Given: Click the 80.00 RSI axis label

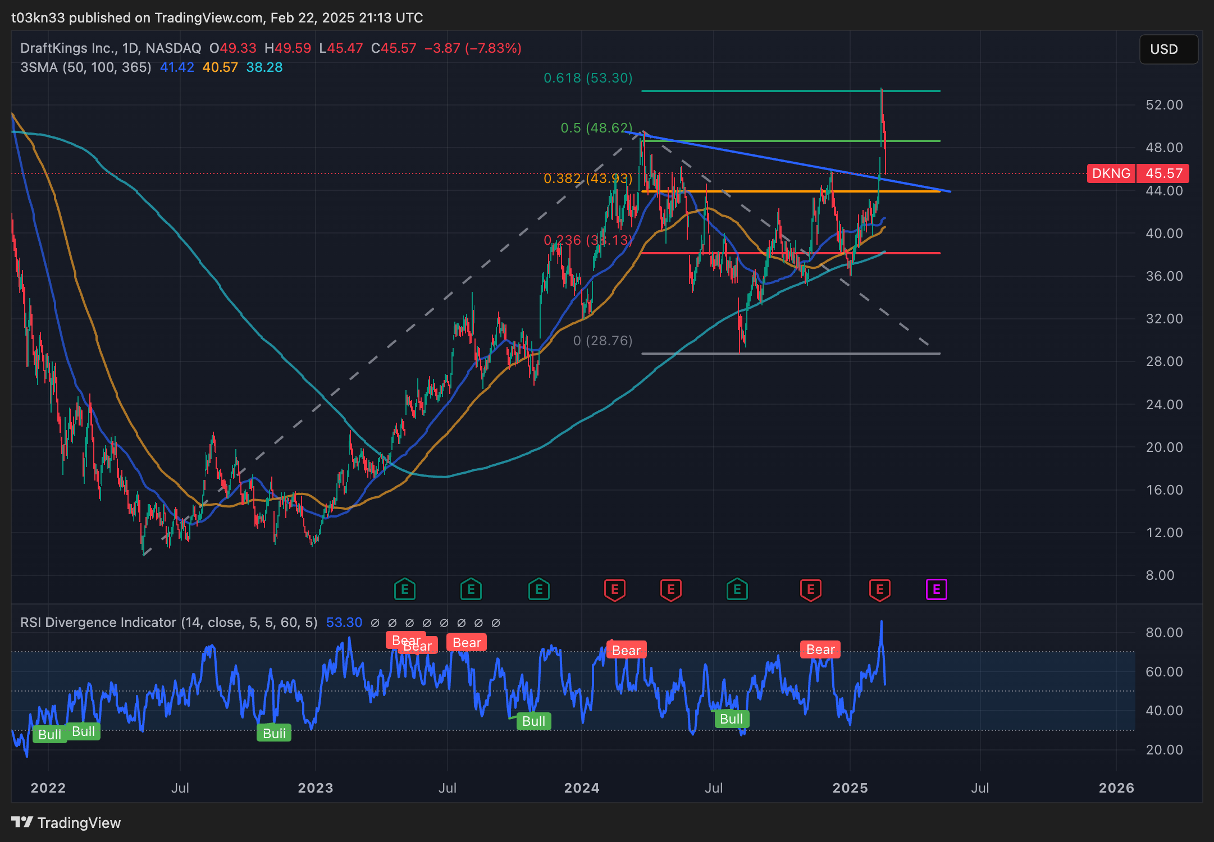Looking at the screenshot, I should [1163, 633].
